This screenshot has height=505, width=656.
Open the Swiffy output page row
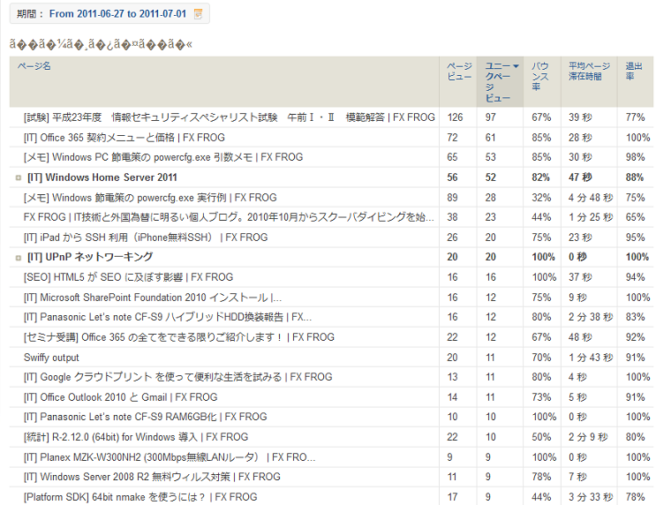(51, 358)
